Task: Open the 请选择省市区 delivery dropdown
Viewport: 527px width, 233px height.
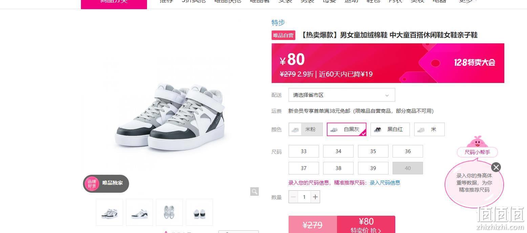Action: point(342,95)
